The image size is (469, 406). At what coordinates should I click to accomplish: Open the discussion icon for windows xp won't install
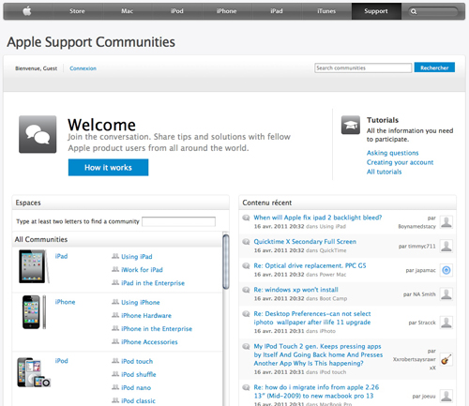coord(246,290)
